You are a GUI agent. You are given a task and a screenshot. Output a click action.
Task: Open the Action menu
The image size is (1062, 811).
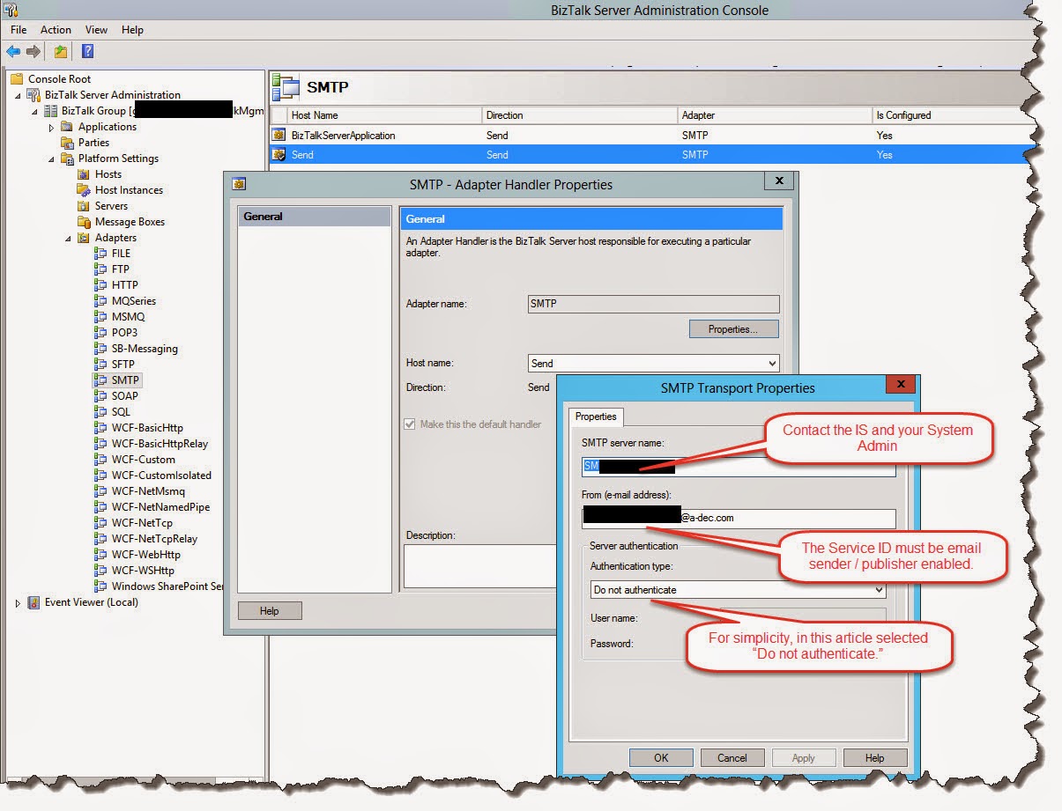pos(56,30)
